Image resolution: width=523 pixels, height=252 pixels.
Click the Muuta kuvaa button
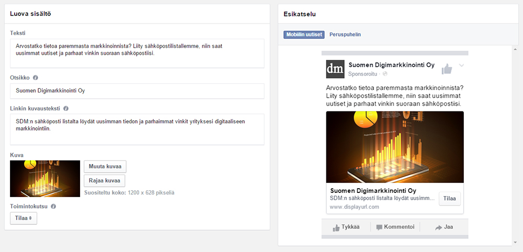coord(105,166)
